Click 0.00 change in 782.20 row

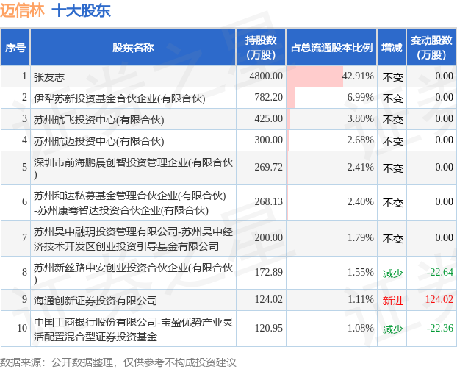tap(445, 98)
